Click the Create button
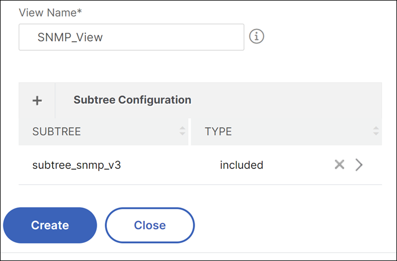Screen dimensions: 397x261 tap(50, 225)
